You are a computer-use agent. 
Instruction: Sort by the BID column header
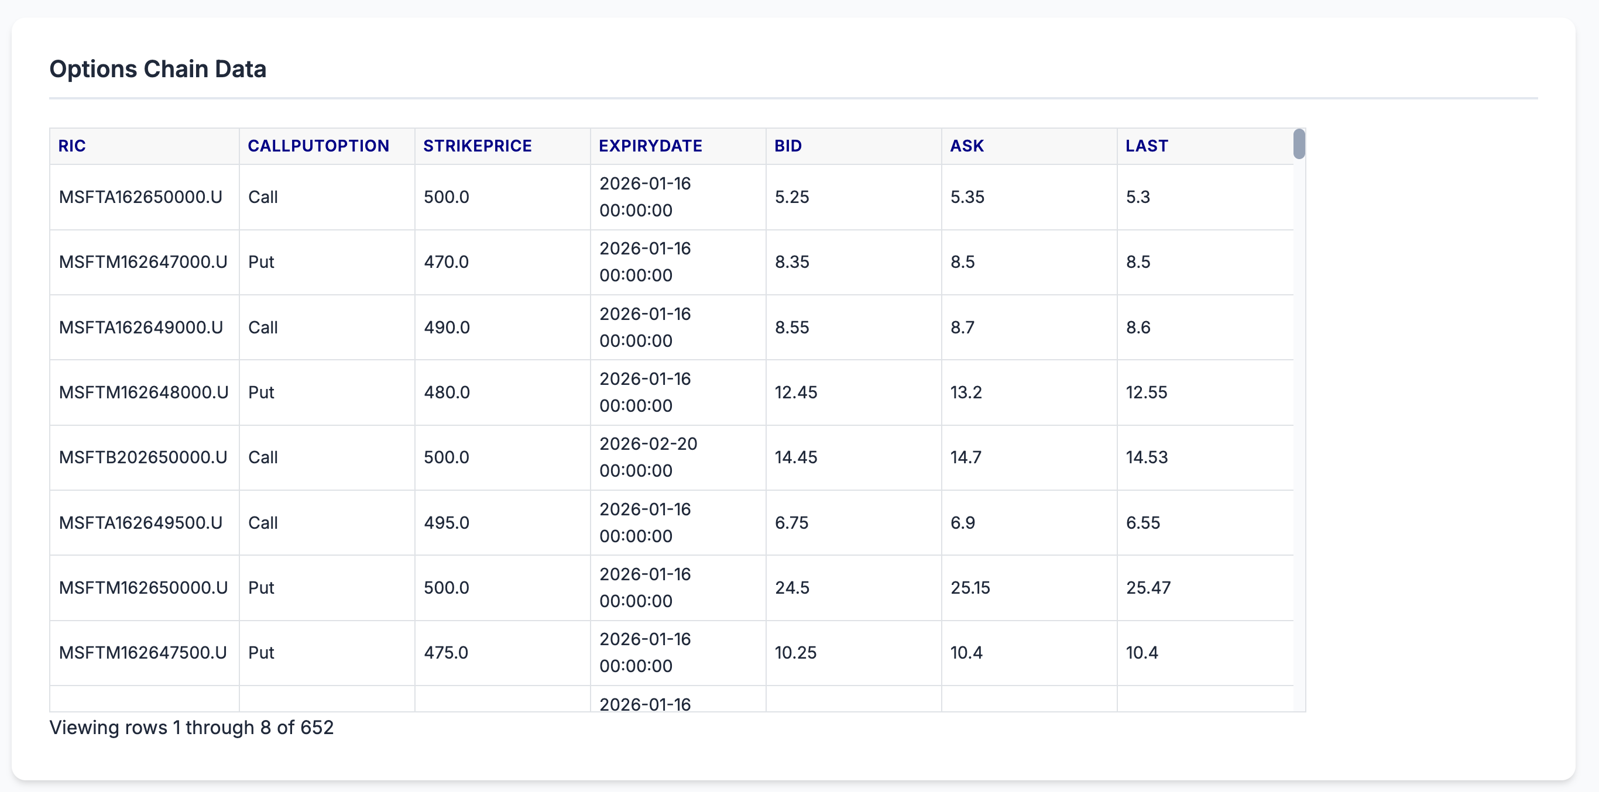[x=788, y=146]
